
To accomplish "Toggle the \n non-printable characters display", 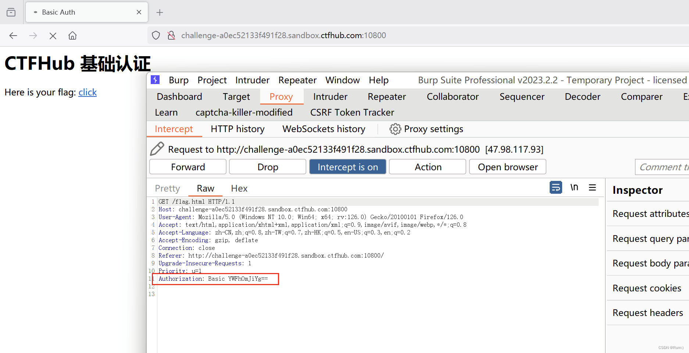I will point(574,187).
